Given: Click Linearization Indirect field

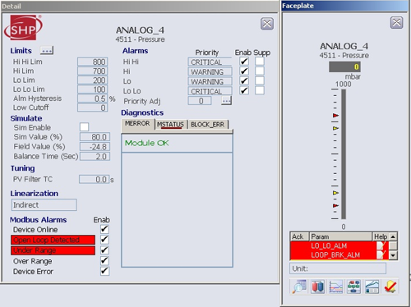Looking at the screenshot, I should [44, 204].
